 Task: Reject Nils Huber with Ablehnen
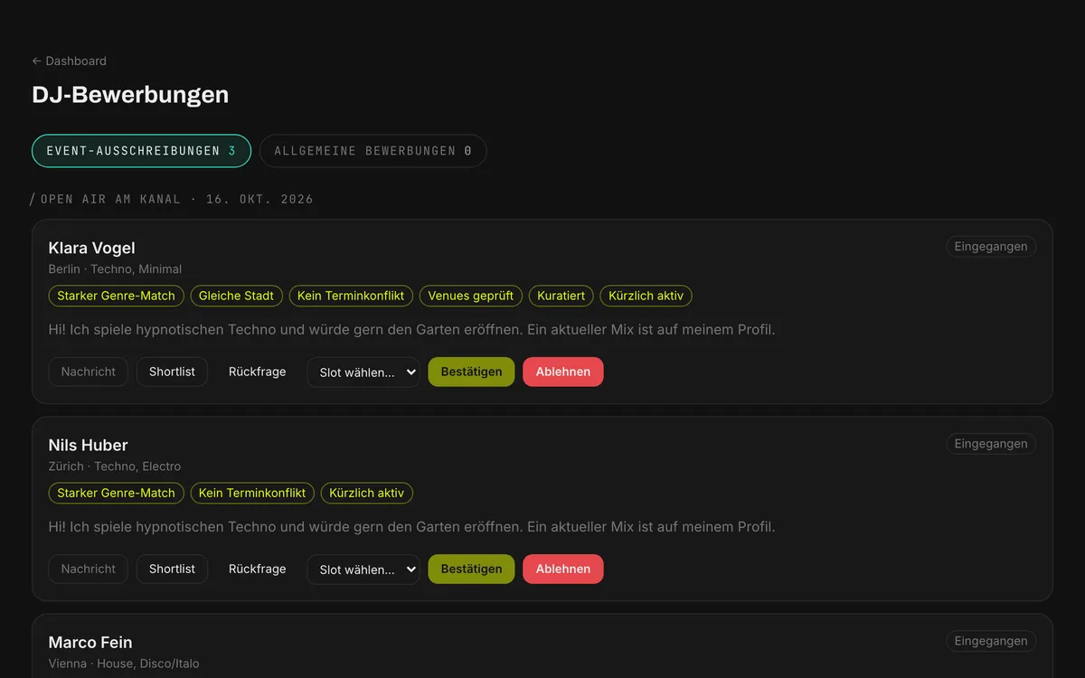[x=563, y=569]
